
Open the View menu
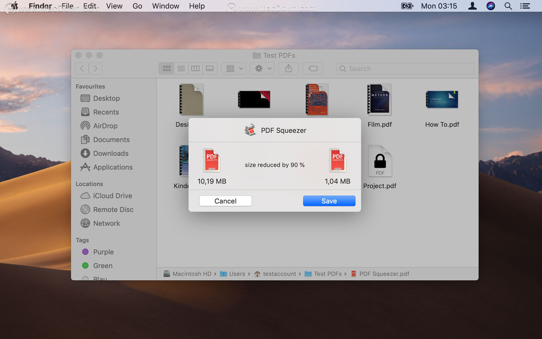tap(114, 6)
